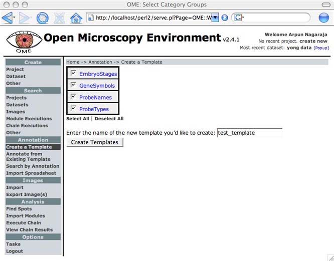This screenshot has width=334, height=261.
Task: Open Export Image(s)
Action: pos(27,195)
